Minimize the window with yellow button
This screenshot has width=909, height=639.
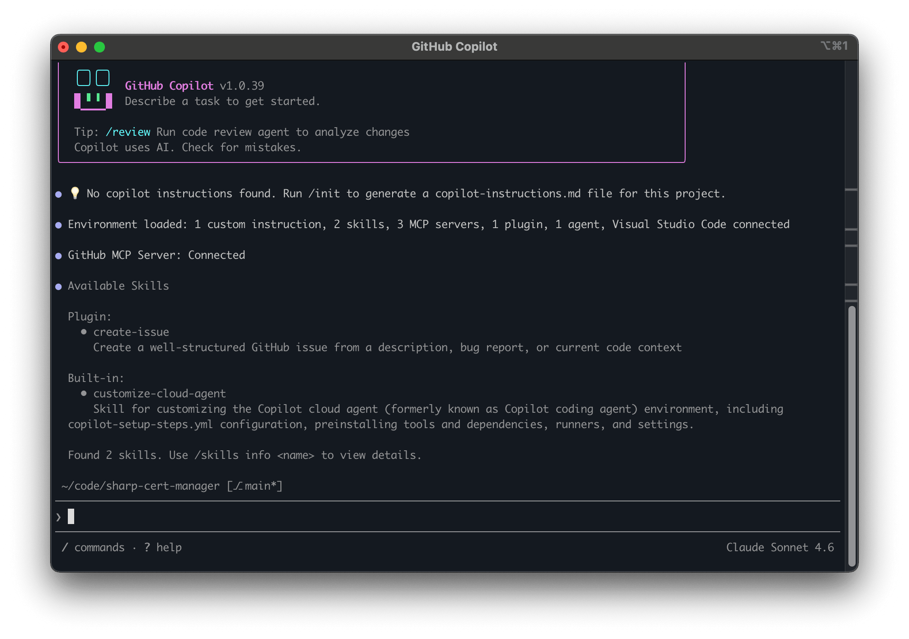81,47
